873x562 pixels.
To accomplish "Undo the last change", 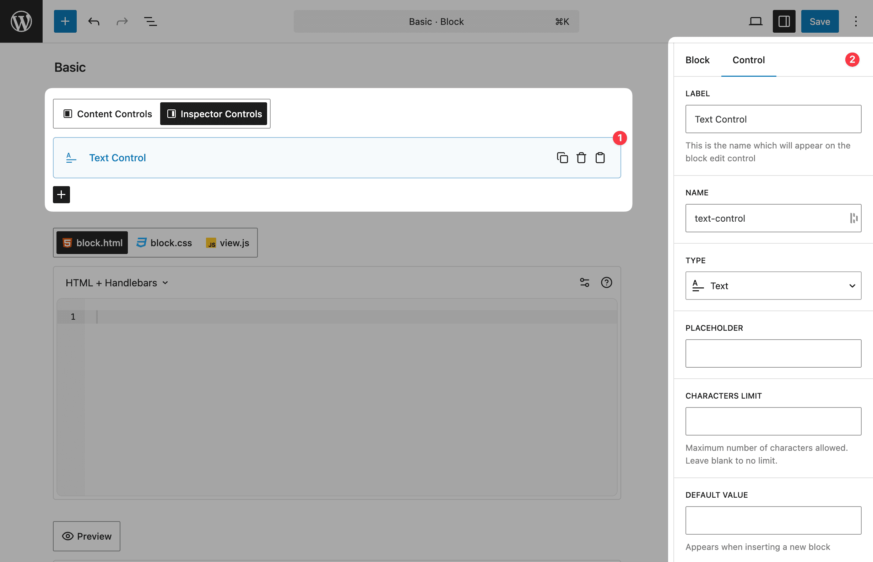I will pos(93,21).
